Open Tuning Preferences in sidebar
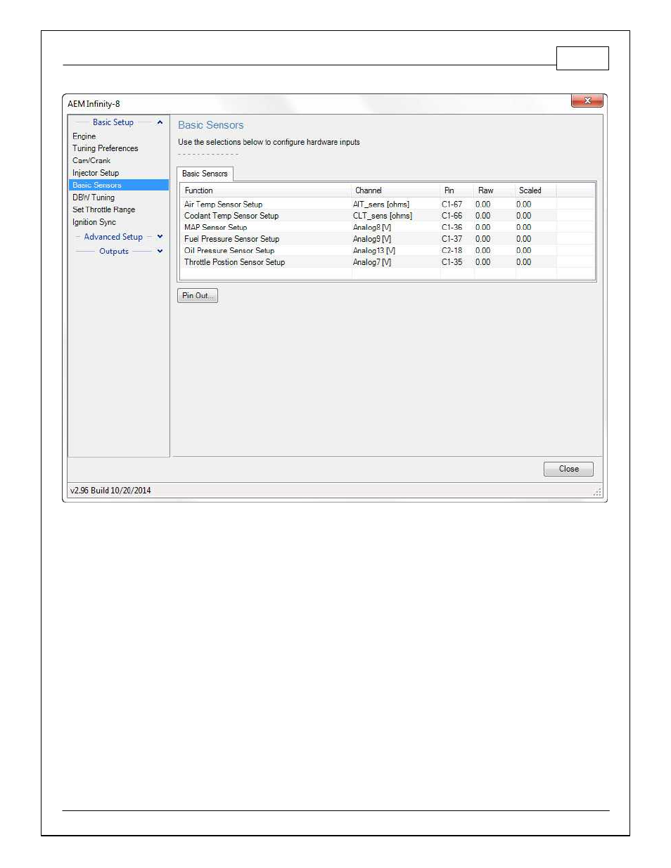The height and width of the screenshot is (868, 671). tap(105, 148)
